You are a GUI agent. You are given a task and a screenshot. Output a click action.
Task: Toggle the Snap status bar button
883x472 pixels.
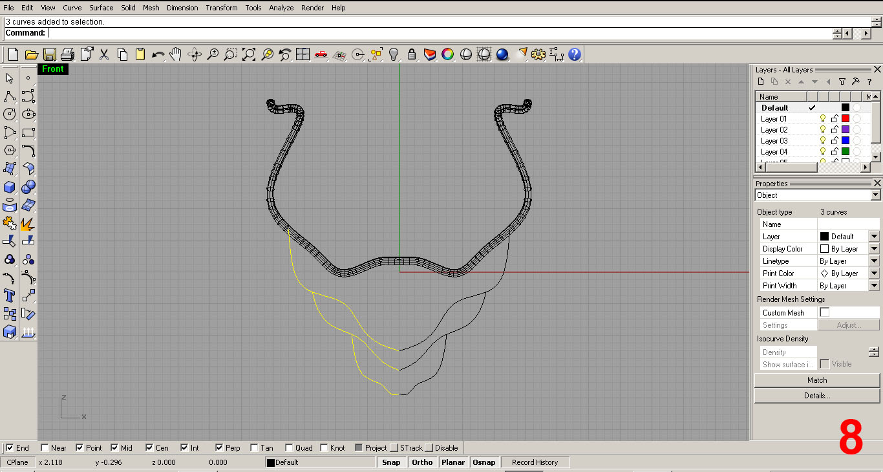coord(391,462)
